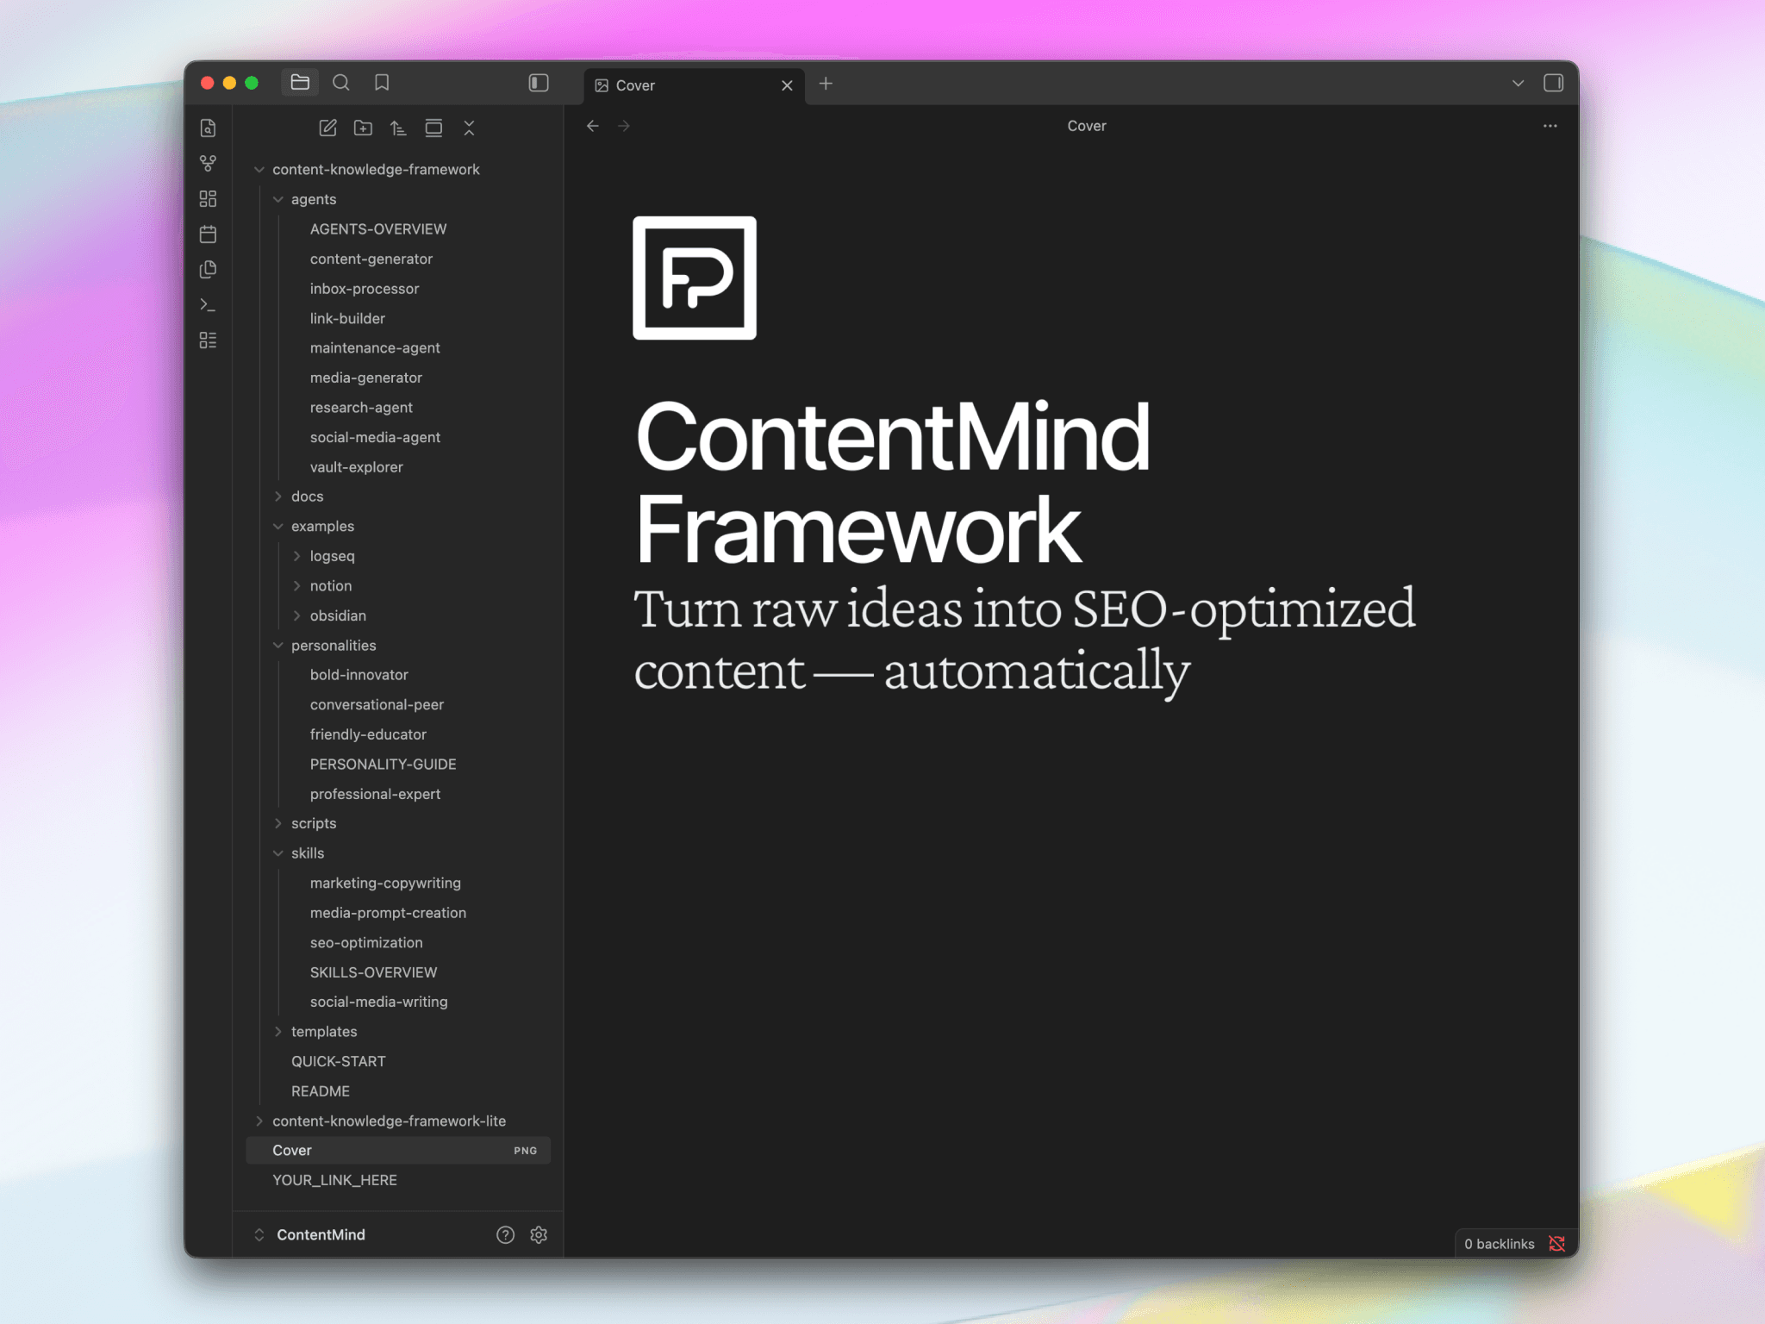
Task: Open the README note
Action: coord(321,1091)
